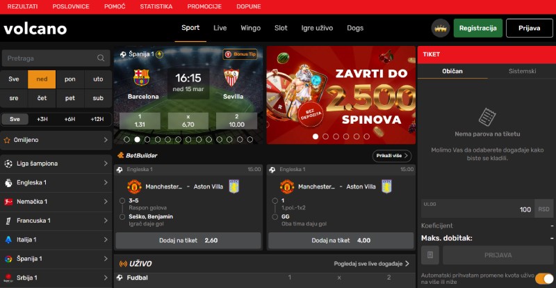This screenshot has height=288, width=556.
Task: Add the 2,60 BetBuilder bet to ticket
Action: tap(188, 241)
